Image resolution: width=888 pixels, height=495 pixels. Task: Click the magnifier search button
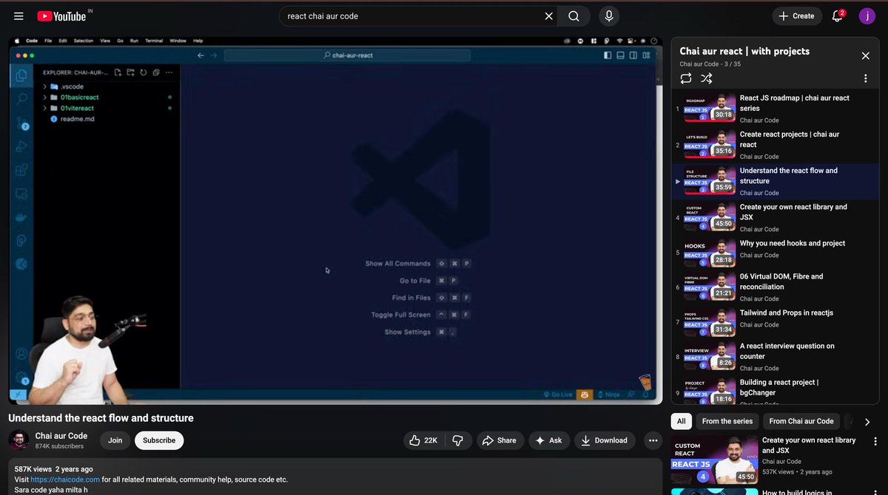click(573, 16)
